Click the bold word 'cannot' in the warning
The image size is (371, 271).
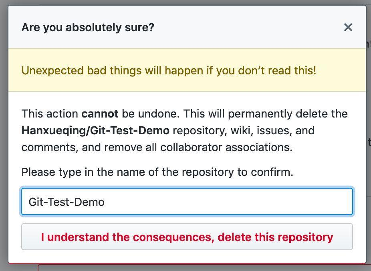coord(100,114)
